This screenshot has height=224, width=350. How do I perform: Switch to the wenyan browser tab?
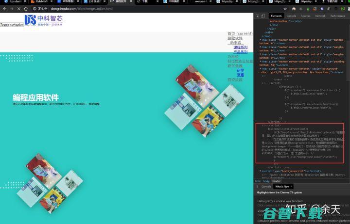[x=201, y=1]
